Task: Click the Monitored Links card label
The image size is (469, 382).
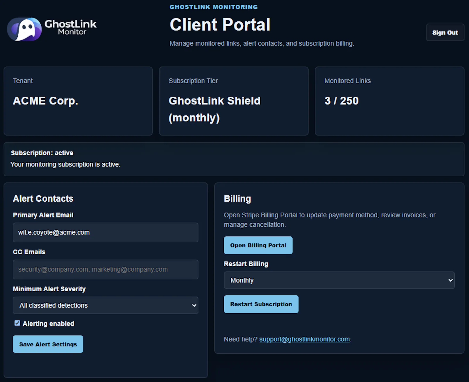Action: (348, 81)
